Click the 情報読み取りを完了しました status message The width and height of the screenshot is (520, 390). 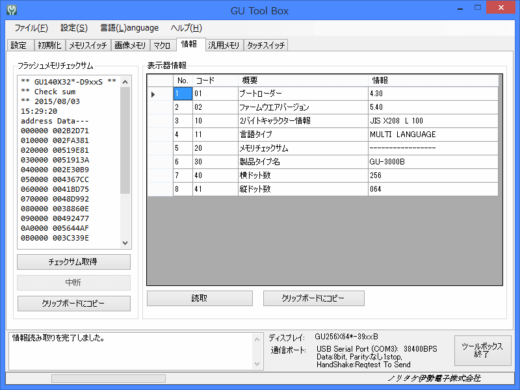(x=58, y=338)
